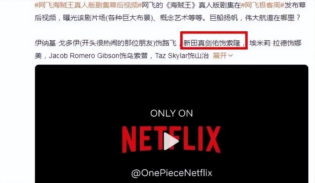Click the ONLY ON text in video
Image resolution: width=315 pixels, height=183 pixels.
point(171,113)
